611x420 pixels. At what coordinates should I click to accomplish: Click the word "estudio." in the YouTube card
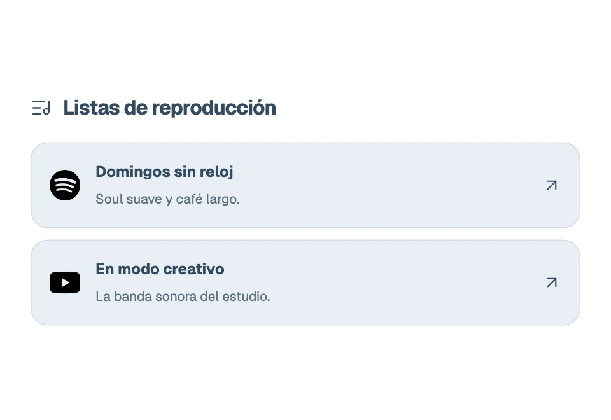[246, 297]
